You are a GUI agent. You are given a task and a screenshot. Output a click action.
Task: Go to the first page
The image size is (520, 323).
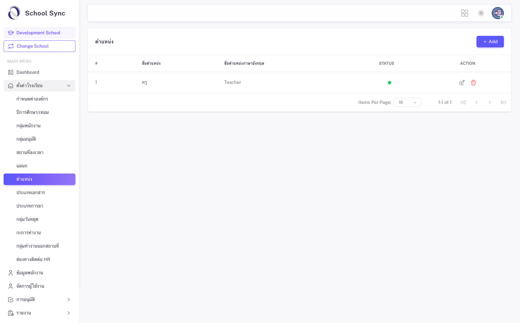[x=463, y=102]
